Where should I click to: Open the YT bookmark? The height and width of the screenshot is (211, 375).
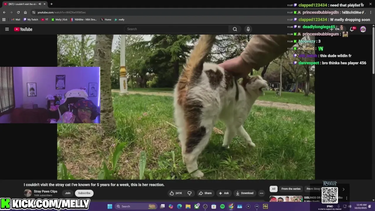tap(45, 20)
